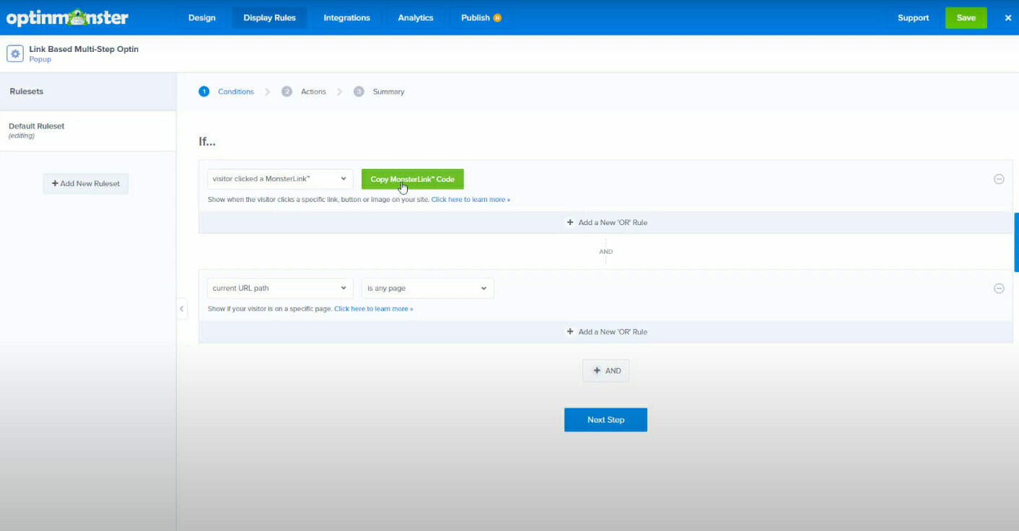1019x531 pixels.
Task: Click the 'Rulesets' sidebar heading
Action: [27, 92]
